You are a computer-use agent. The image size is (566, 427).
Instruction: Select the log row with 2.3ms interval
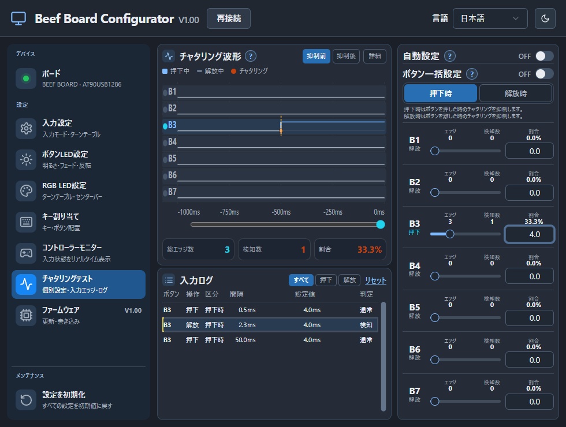(x=270, y=325)
